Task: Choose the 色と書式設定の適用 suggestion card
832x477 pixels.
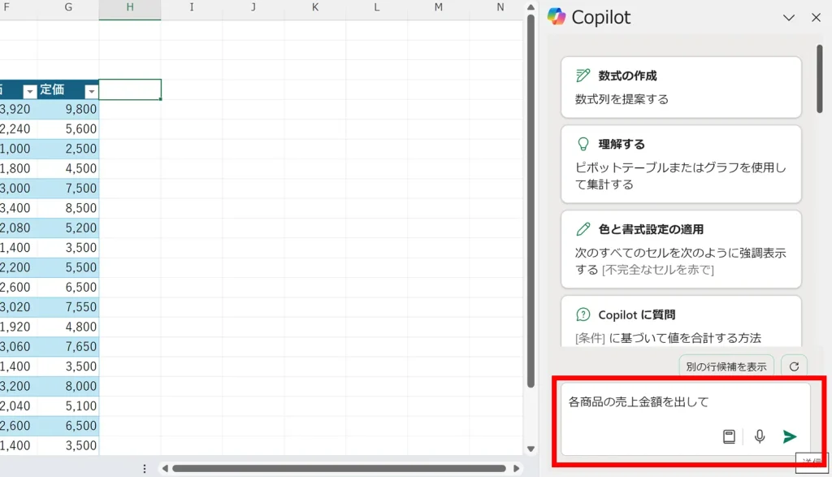Action: [681, 249]
